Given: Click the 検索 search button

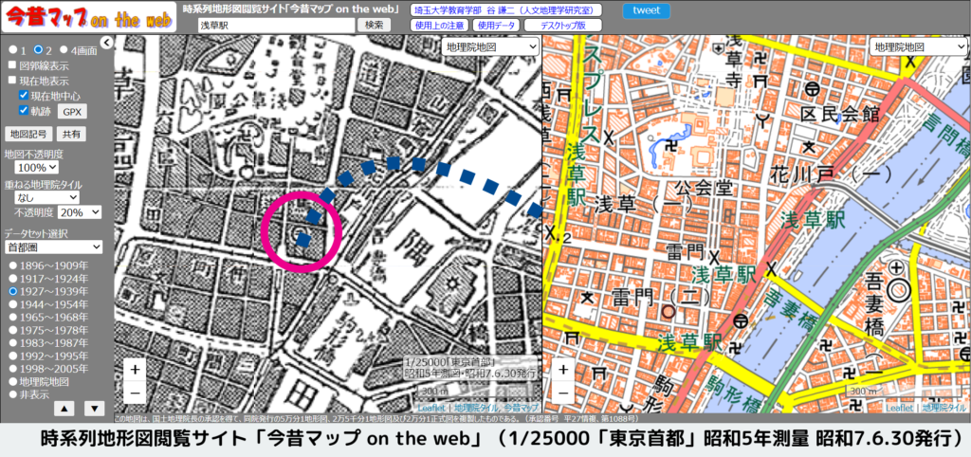Looking at the screenshot, I should tap(375, 26).
